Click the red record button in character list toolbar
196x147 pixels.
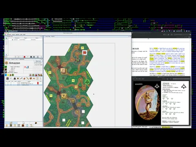click(x=24, y=57)
